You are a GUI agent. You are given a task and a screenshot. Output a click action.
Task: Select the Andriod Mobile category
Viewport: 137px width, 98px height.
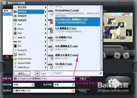[x=30, y=63]
